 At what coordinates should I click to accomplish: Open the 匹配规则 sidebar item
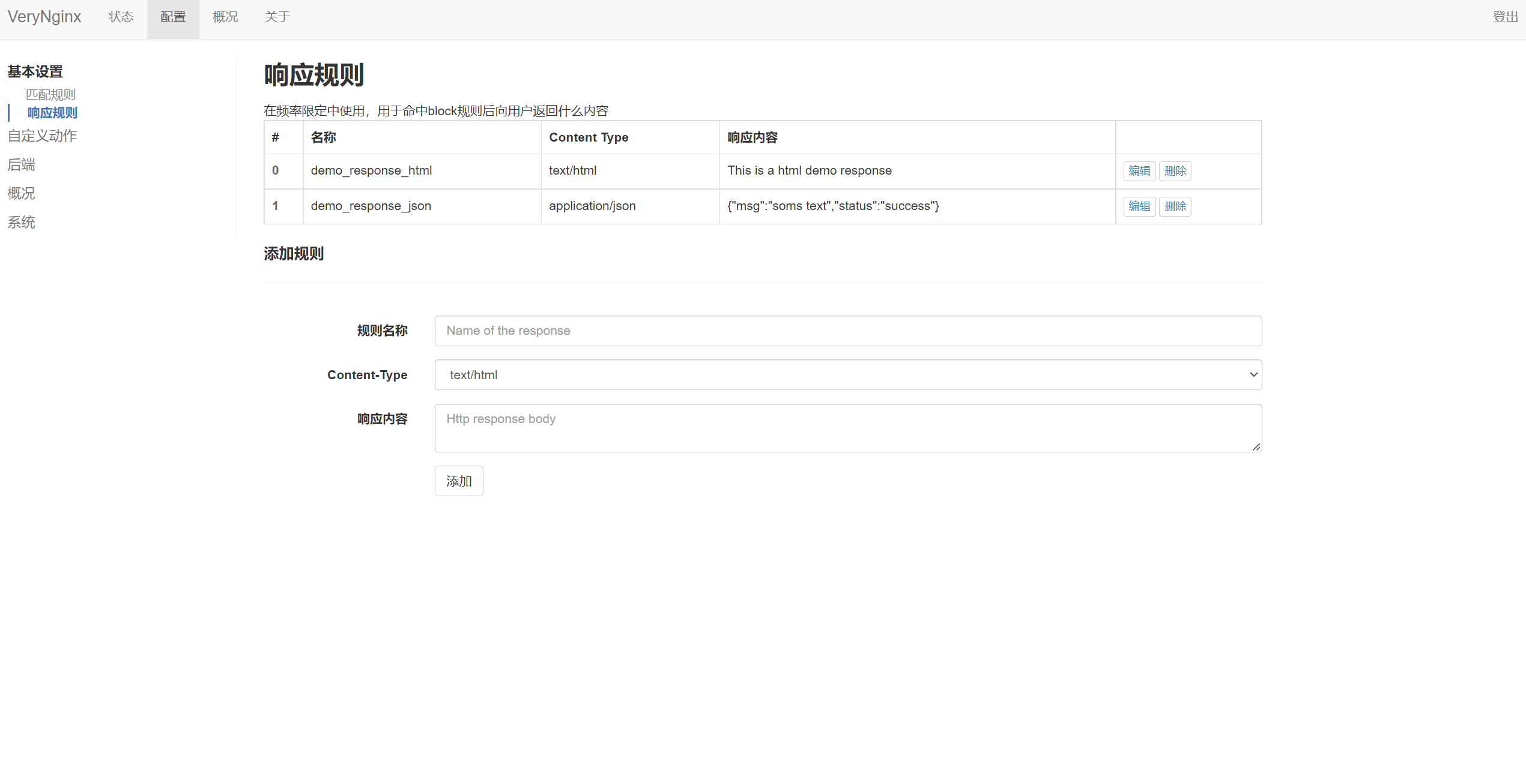click(50, 94)
